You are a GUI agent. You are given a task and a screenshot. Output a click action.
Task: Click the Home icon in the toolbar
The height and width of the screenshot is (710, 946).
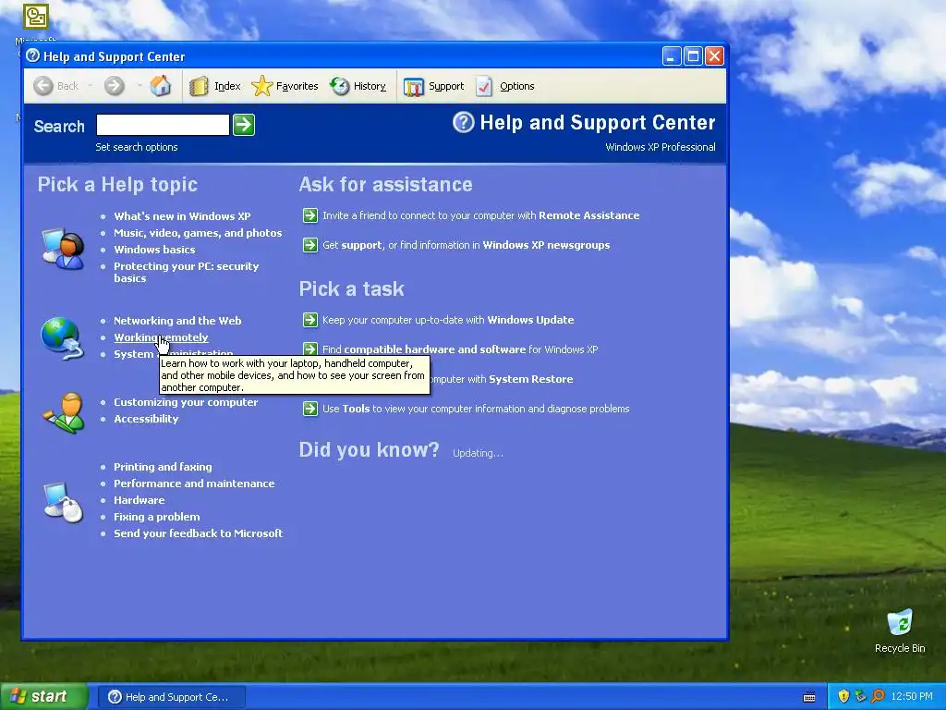point(161,86)
